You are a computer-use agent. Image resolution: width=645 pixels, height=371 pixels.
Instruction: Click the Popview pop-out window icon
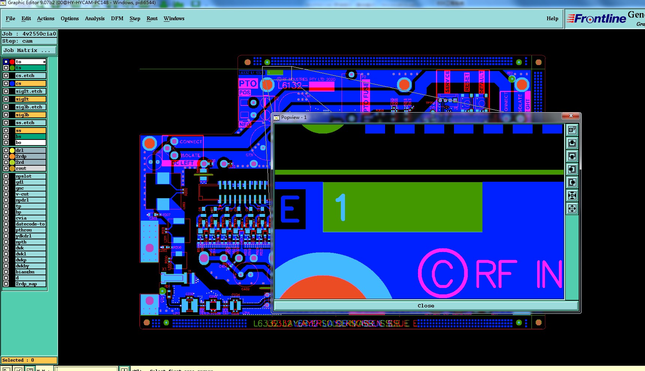(x=572, y=130)
